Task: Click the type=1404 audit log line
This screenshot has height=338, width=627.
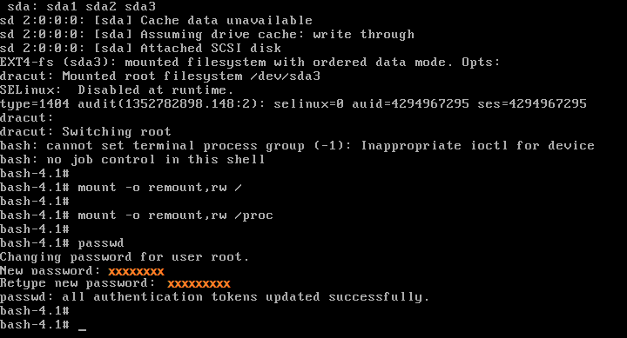Action: click(293, 104)
